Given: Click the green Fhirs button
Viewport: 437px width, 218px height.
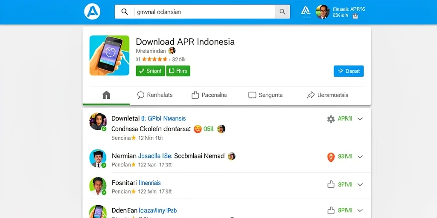Looking at the screenshot, I should 178,71.
